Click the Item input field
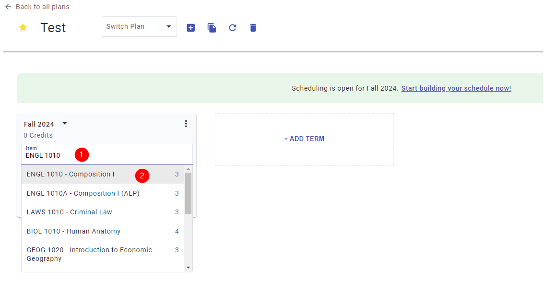556x281 pixels. [x=106, y=155]
